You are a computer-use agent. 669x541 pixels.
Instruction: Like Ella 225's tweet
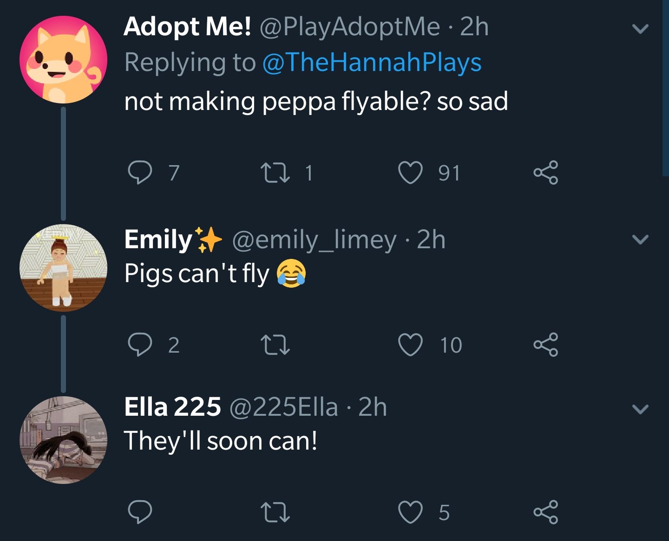tap(411, 512)
